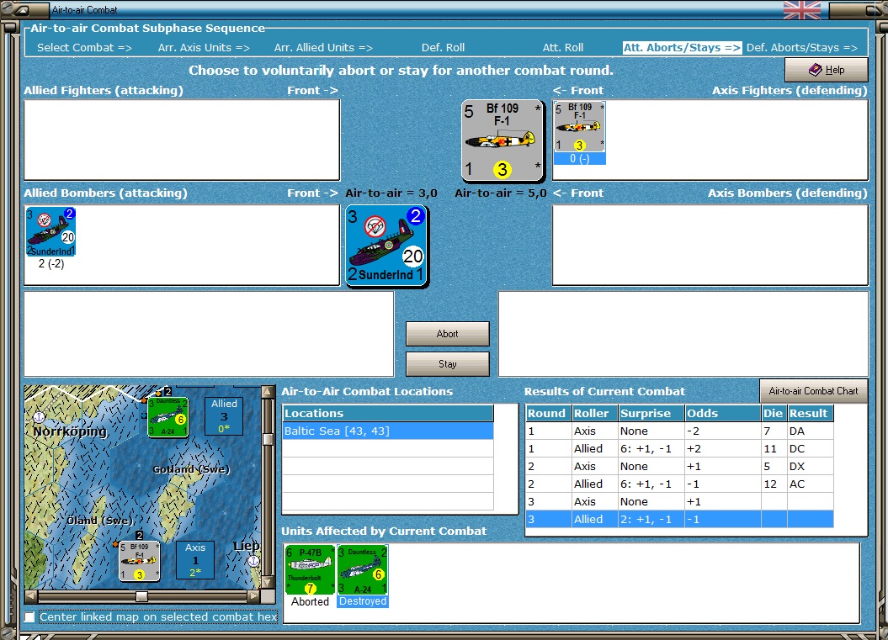Click round 3 Axis row Surprise None cell

click(651, 501)
